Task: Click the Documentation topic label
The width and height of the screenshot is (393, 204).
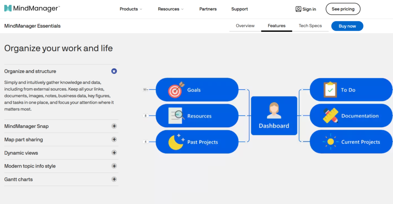Action: pyautogui.click(x=360, y=116)
